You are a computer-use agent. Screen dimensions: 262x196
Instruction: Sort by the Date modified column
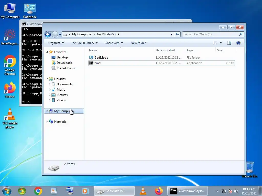(169, 50)
